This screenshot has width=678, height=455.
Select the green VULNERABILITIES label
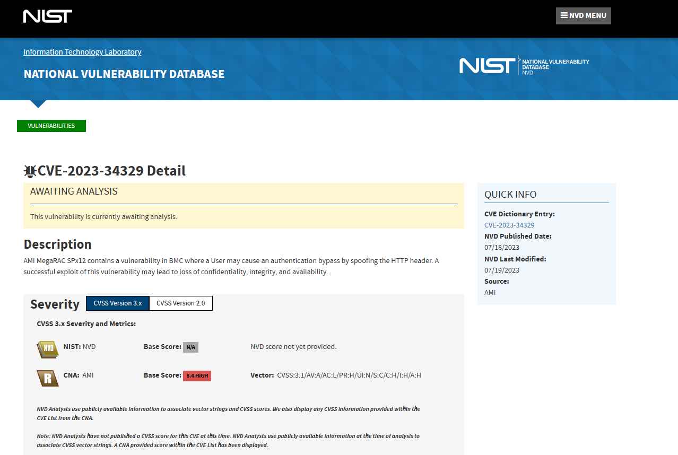tap(51, 126)
